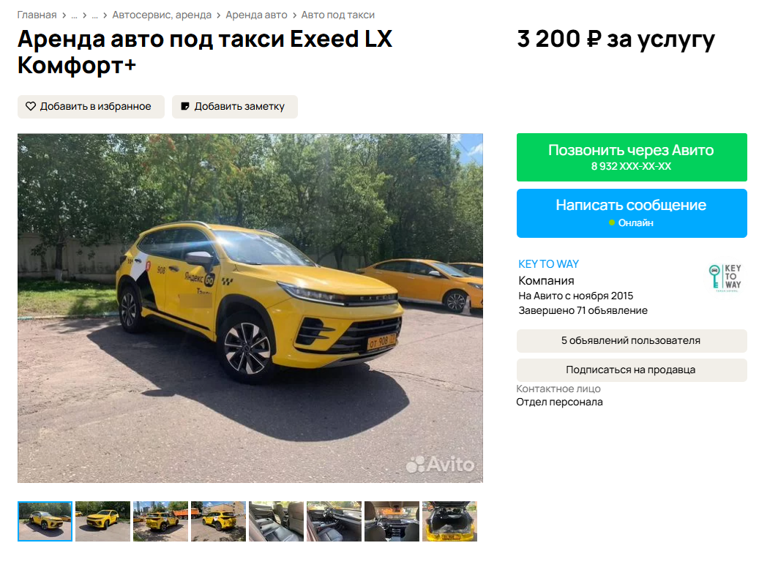Viewport: 759px width, 562px height.
Task: Show 5 объявлений пользователя
Action: coord(632,341)
